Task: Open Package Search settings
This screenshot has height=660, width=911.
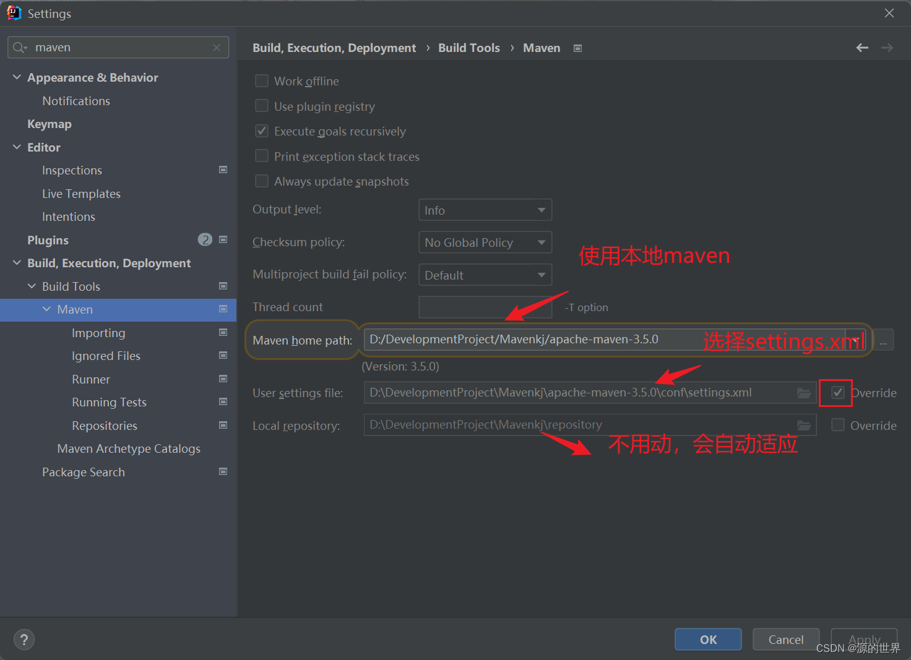Action: [x=84, y=472]
